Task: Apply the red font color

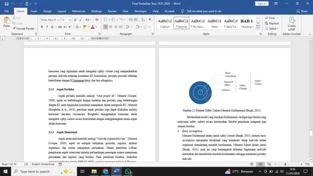Action: pos(92,27)
